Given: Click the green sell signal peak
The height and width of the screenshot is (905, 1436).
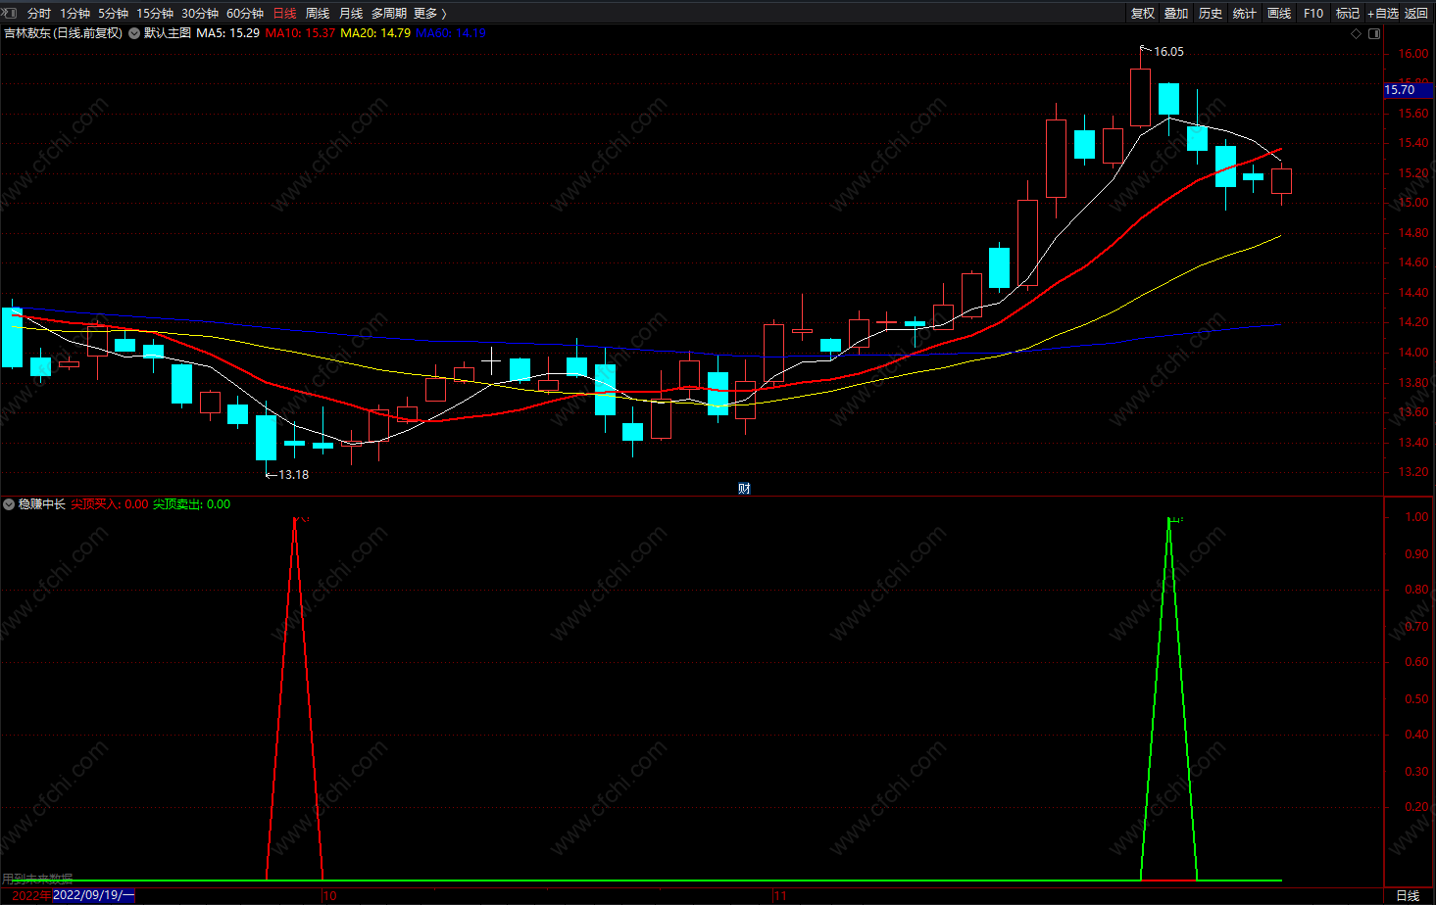Looking at the screenshot, I should click(x=1168, y=519).
